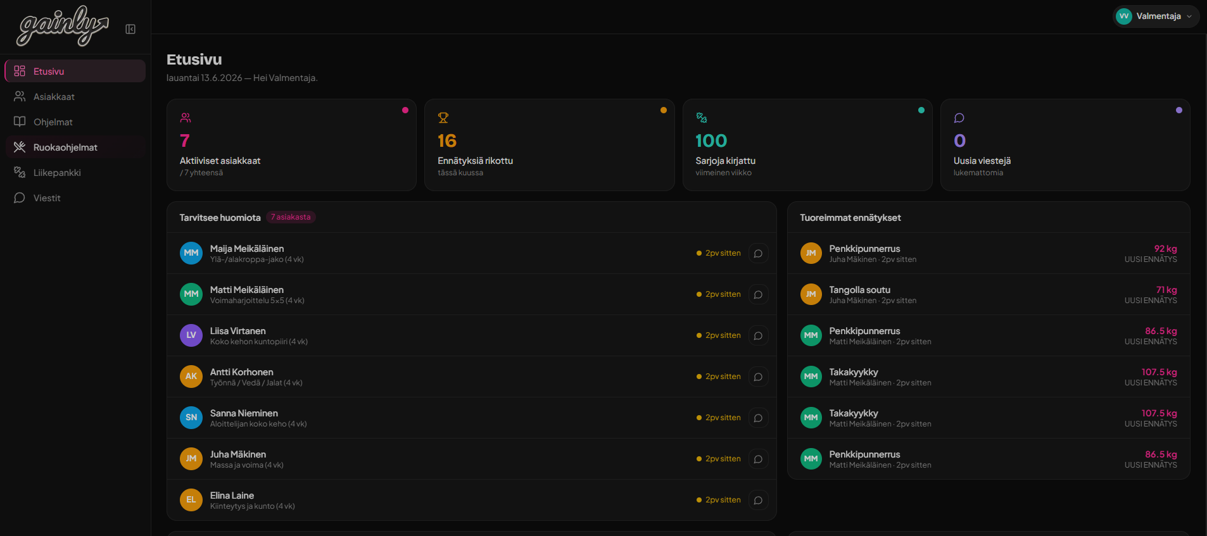Open Liikepankki exercise bank

[75, 172]
